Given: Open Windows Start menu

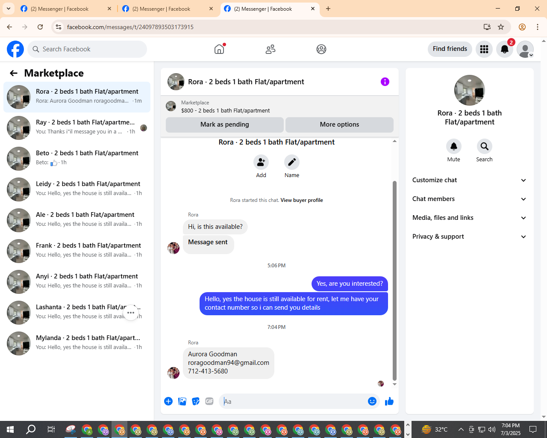Looking at the screenshot, I should [x=10, y=429].
